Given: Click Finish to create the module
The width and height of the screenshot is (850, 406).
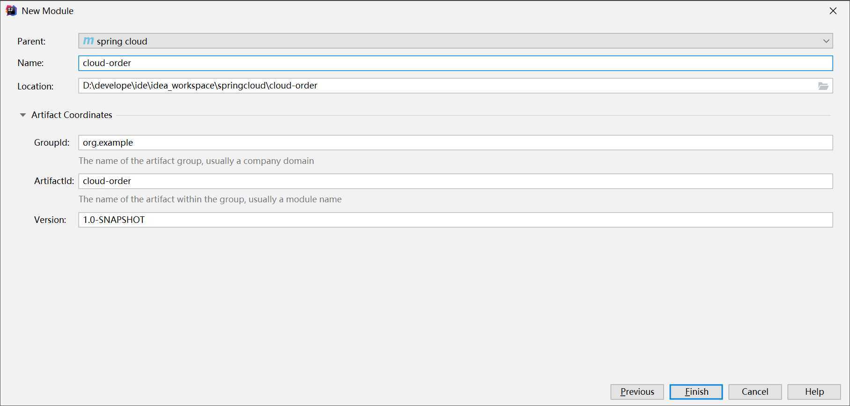Looking at the screenshot, I should click(696, 391).
